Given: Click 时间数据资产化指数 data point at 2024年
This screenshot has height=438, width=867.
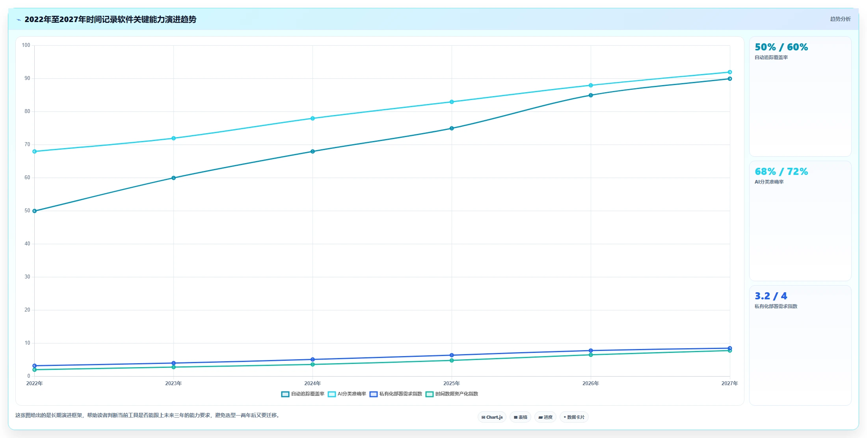Looking at the screenshot, I should tap(313, 364).
